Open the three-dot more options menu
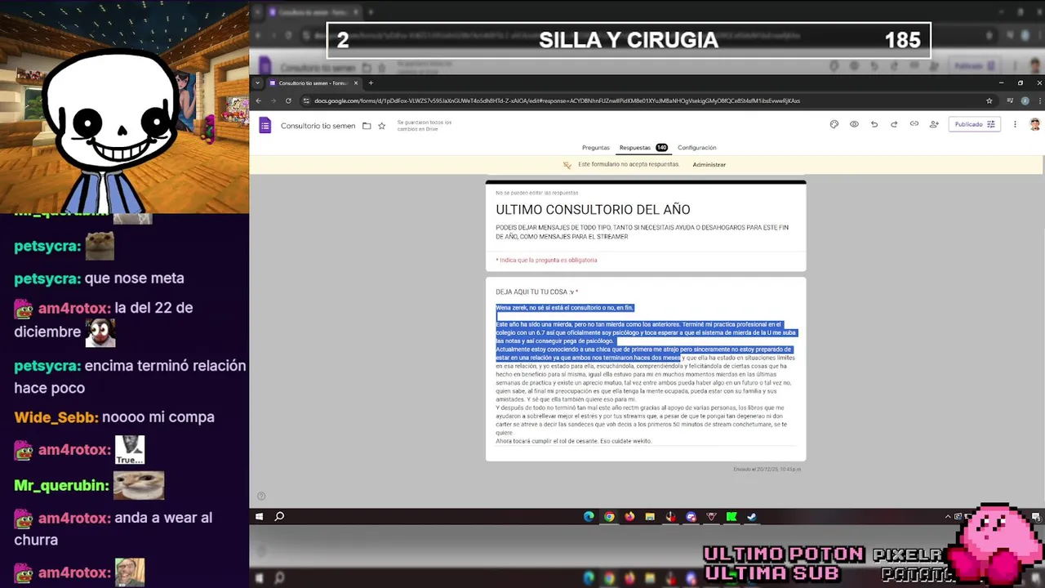Viewport: 1045px width, 588px height. [x=1015, y=124]
